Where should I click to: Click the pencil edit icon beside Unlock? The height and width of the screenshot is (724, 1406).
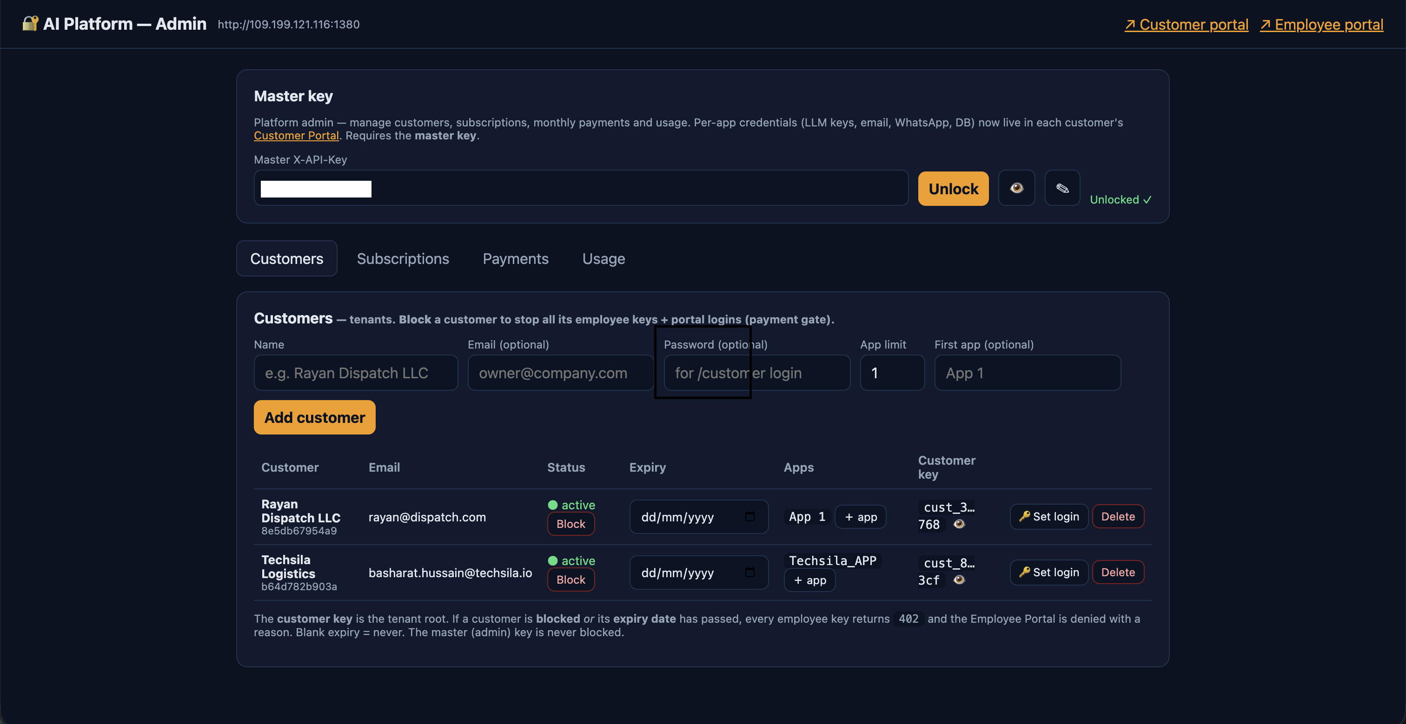coord(1062,188)
